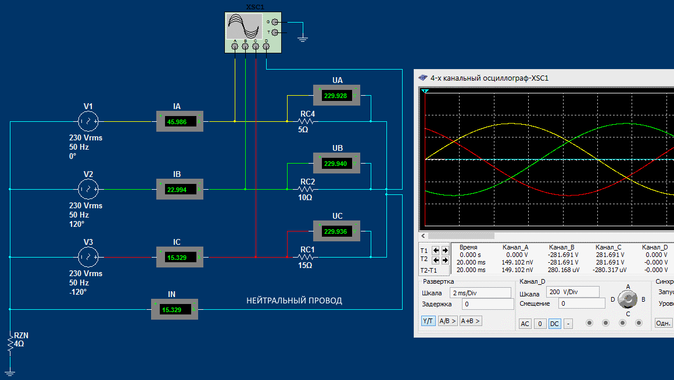The height and width of the screenshot is (380, 674).
Task: Click the timebase scale 2 ms/Div field
Action: (x=472, y=292)
